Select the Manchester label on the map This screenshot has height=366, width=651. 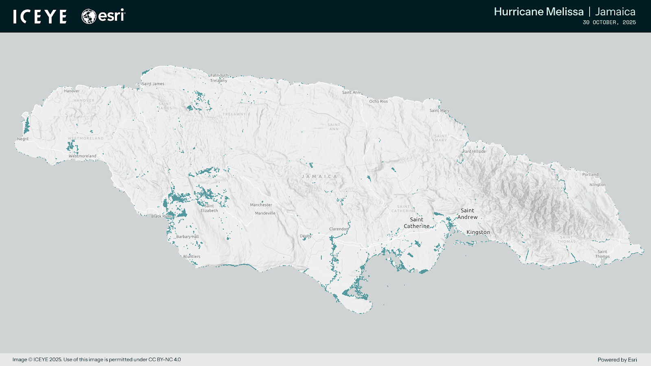point(261,205)
